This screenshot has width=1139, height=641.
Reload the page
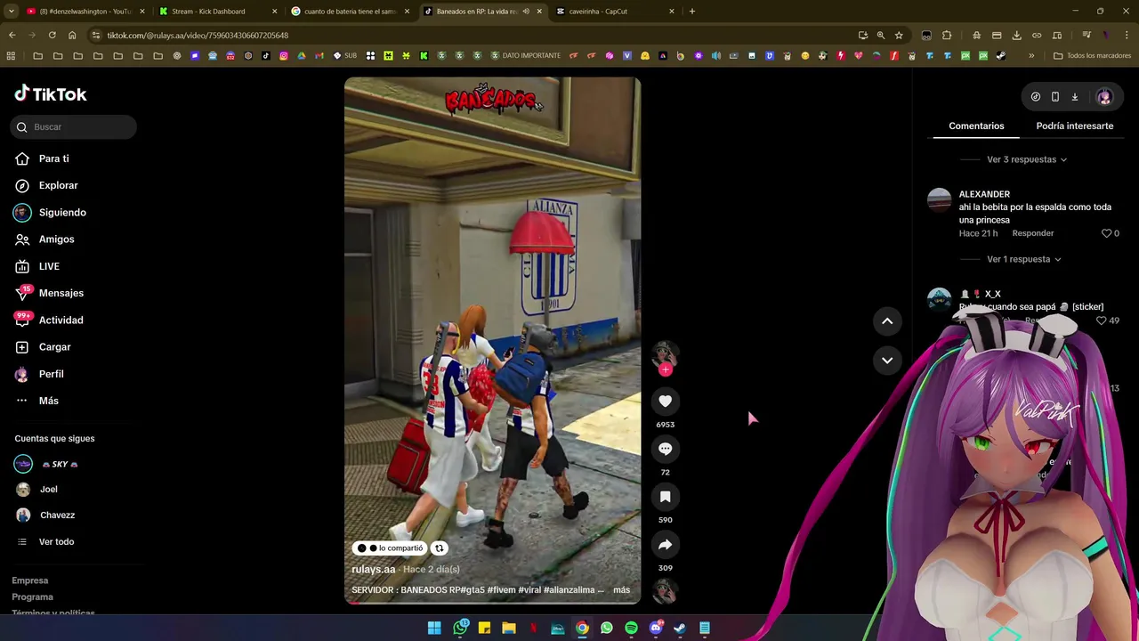coord(52,35)
